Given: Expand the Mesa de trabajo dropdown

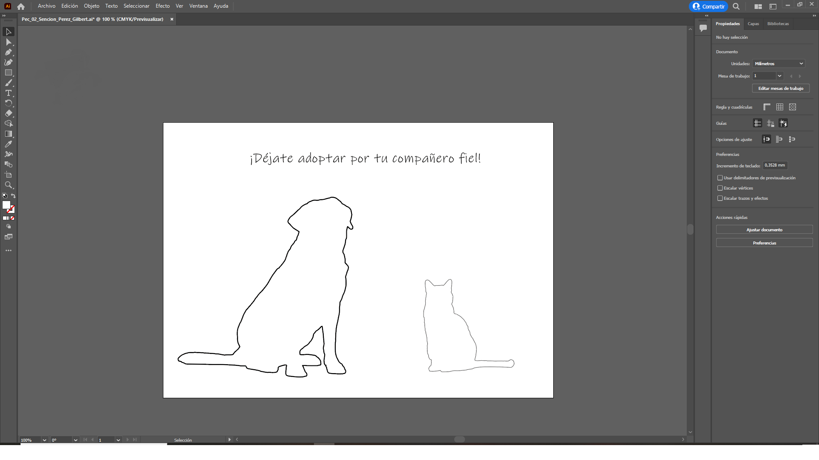Looking at the screenshot, I should click(779, 76).
